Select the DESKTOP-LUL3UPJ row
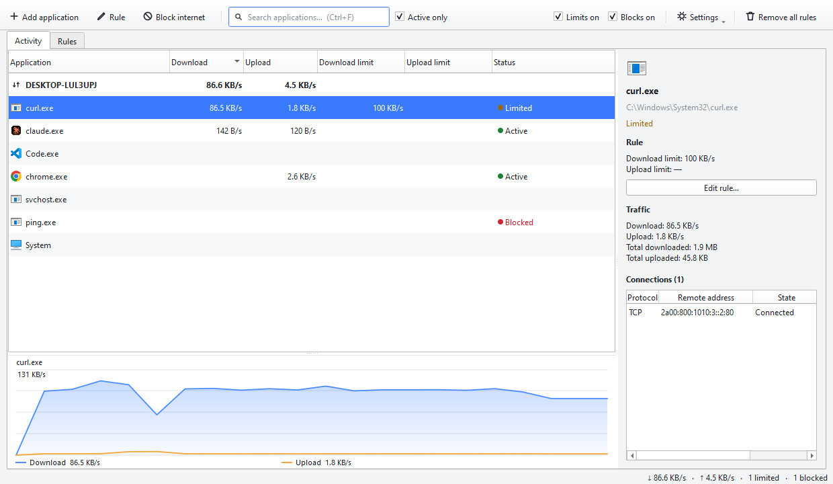This screenshot has width=833, height=484. click(x=312, y=85)
